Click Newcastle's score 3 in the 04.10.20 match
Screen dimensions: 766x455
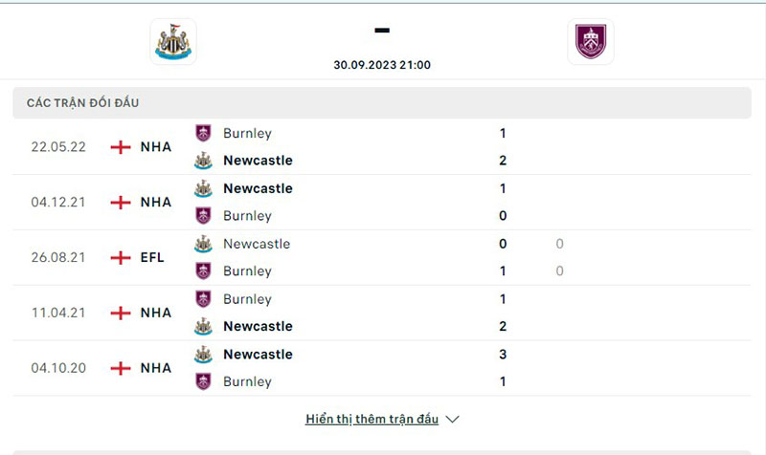503,354
